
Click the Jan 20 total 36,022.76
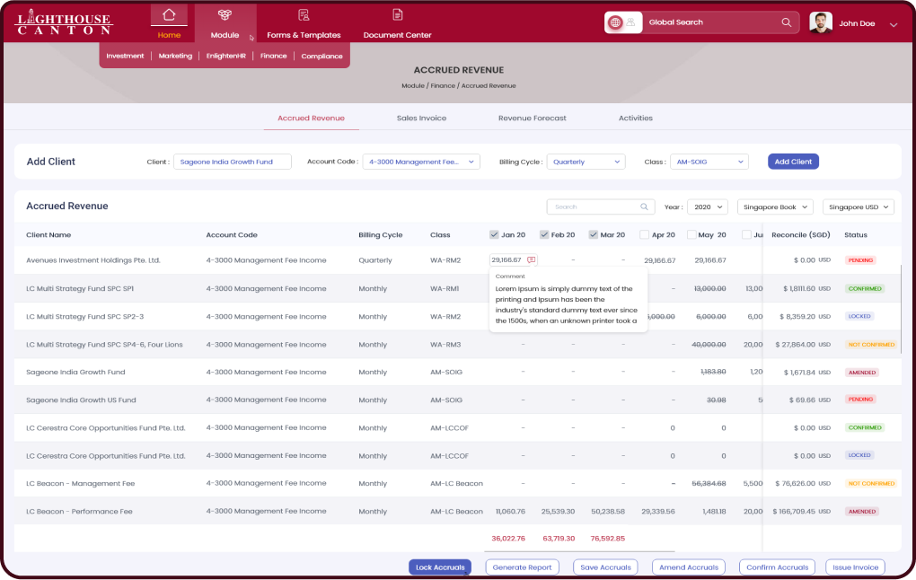tap(508, 539)
